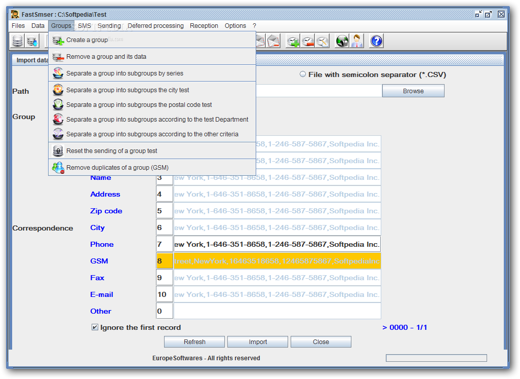Open the Sending menu
520x379 pixels.
(x=109, y=25)
